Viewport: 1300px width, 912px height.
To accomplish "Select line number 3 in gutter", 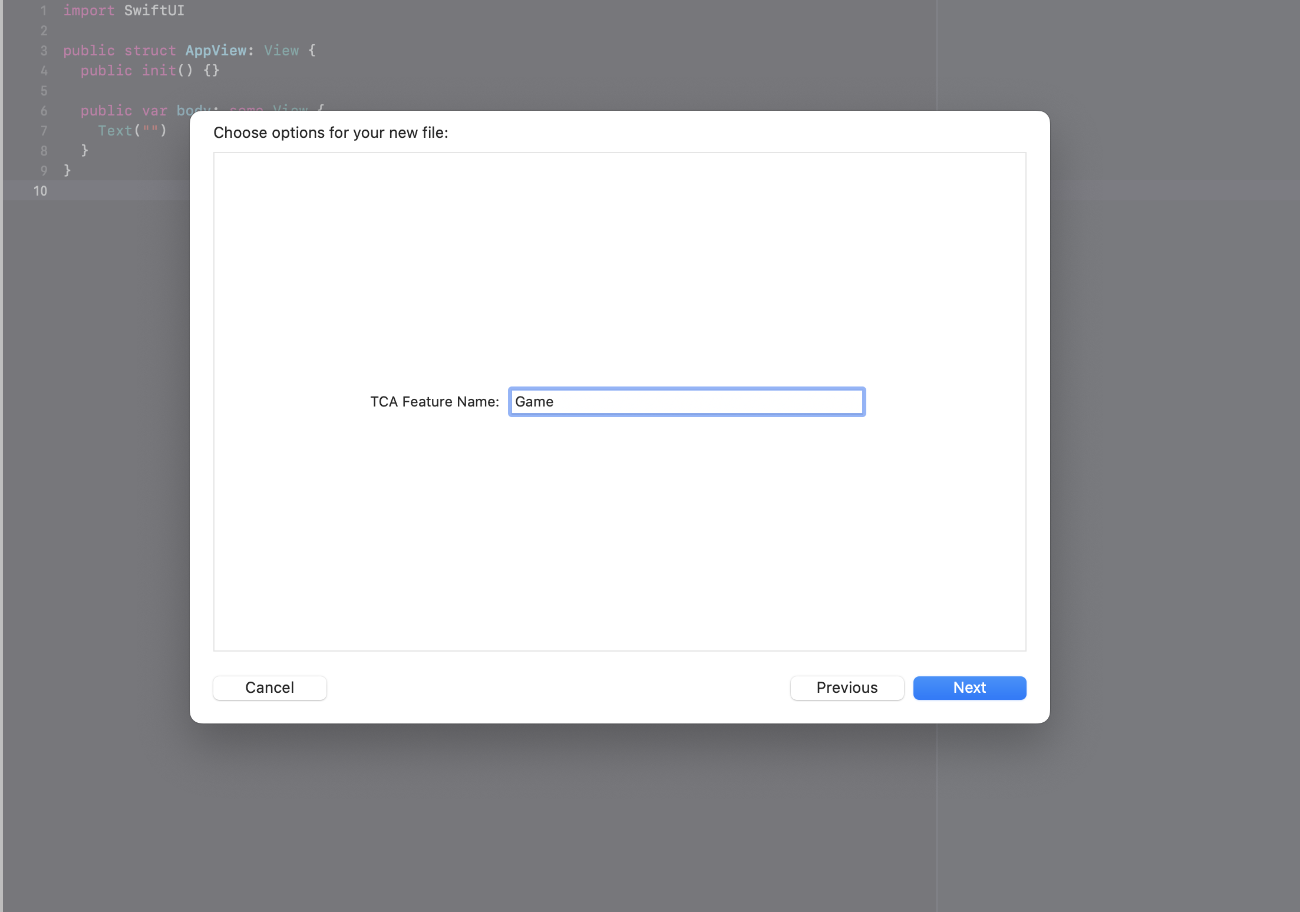I will click(43, 51).
